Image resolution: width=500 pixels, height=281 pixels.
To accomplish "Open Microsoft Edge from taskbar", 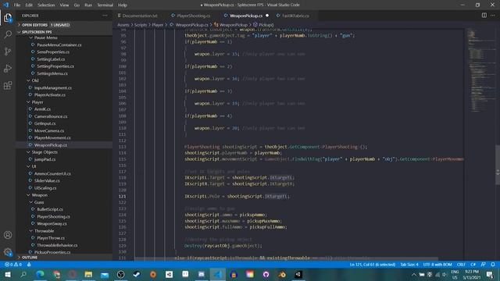I will pos(40,274).
